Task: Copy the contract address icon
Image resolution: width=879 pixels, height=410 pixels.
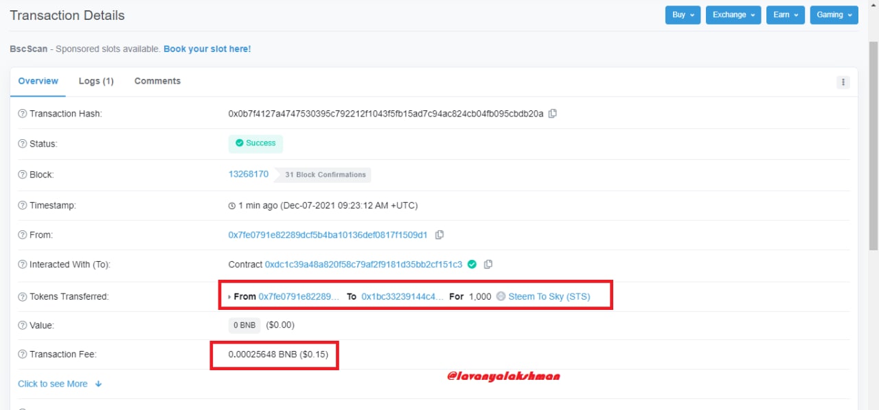Action: pos(488,265)
